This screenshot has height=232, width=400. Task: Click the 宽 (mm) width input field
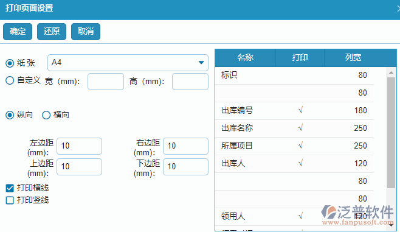tap(106, 82)
